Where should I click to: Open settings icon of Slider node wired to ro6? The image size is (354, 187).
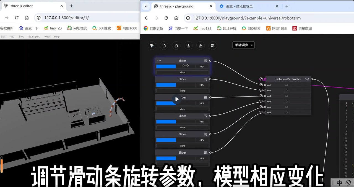205,153
